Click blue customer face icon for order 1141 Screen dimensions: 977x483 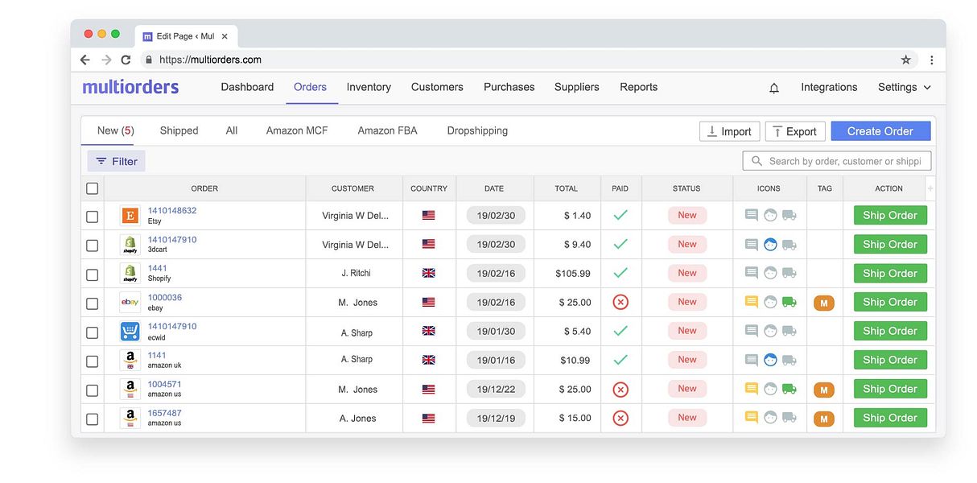[771, 361]
